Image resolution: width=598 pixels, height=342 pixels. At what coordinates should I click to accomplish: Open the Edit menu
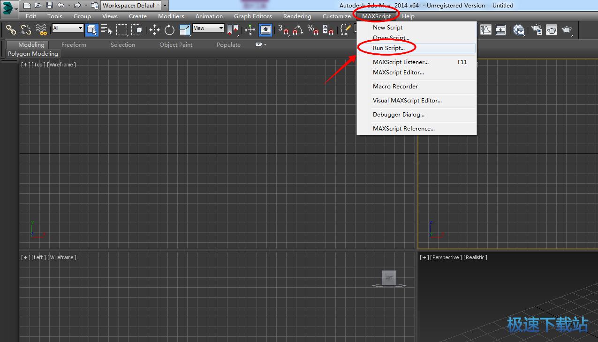(x=31, y=16)
